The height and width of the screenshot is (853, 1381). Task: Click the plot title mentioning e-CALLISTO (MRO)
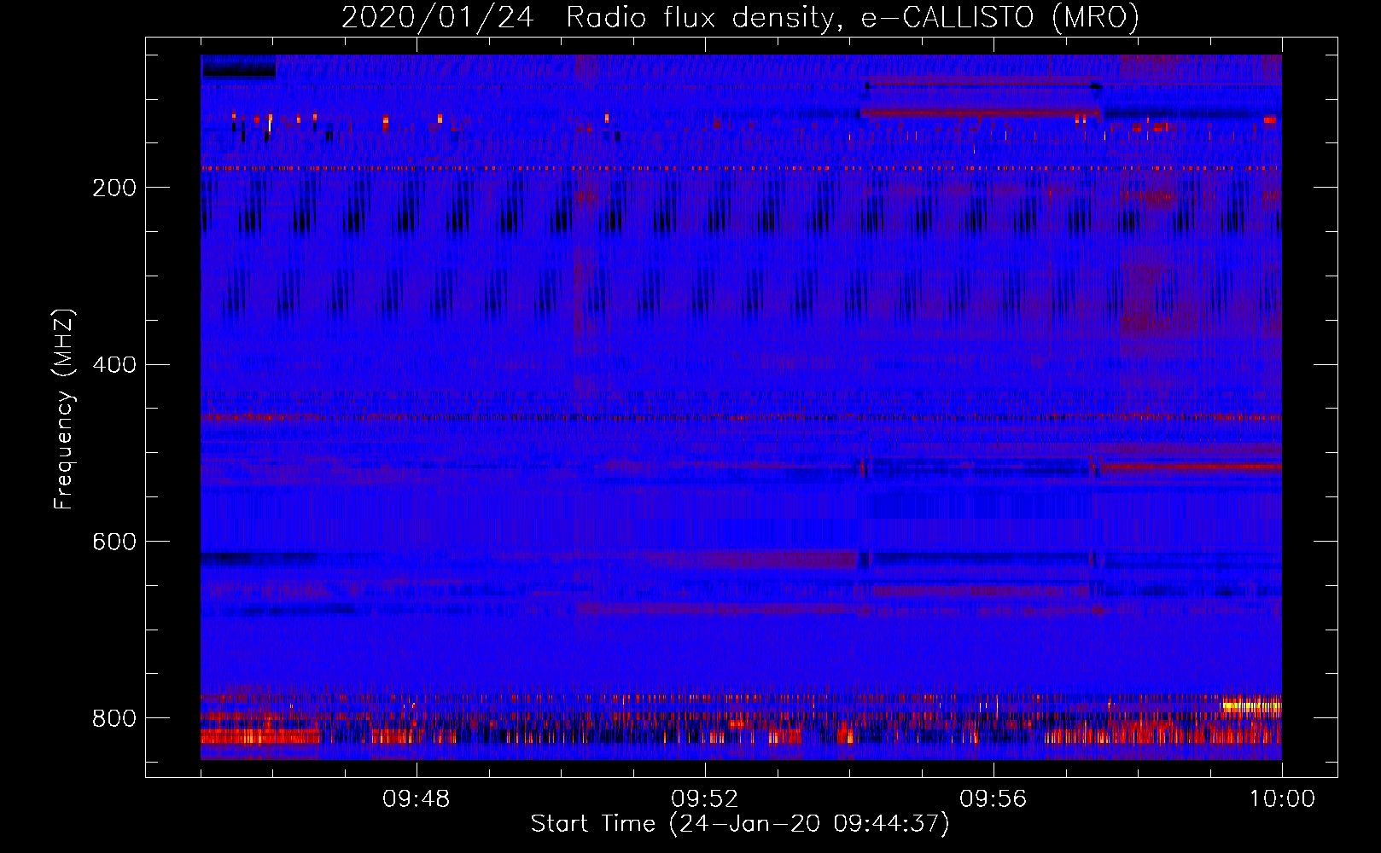pyautogui.click(x=740, y=17)
